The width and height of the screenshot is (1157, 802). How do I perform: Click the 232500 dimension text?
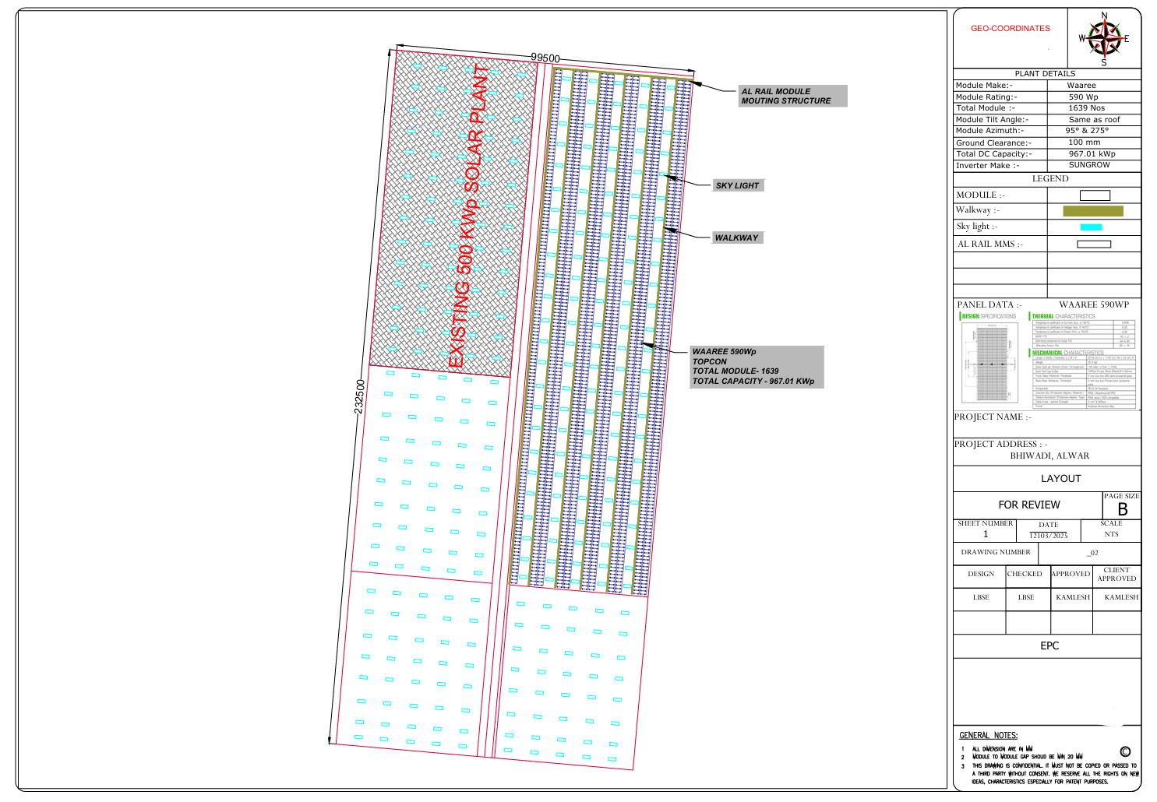click(359, 397)
